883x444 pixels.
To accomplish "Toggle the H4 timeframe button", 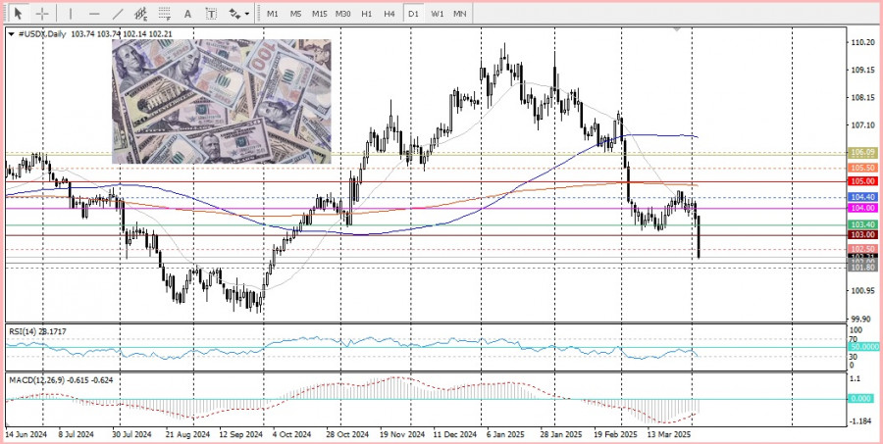I will coord(390,14).
